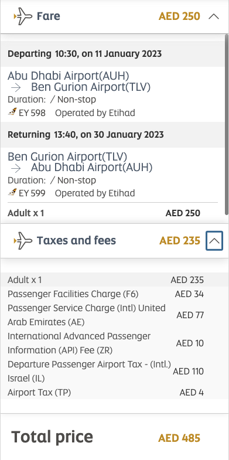
Task: Click the arrow icon before Ben Gurion Airport(TLV)
Action: (18, 88)
